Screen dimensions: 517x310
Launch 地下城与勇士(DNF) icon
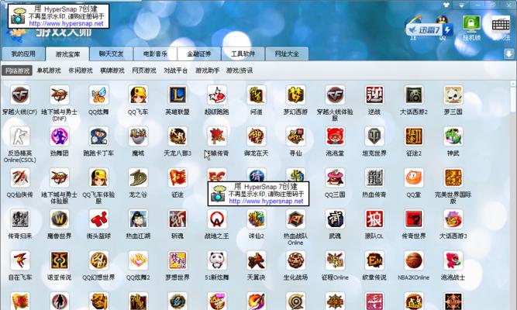point(60,95)
